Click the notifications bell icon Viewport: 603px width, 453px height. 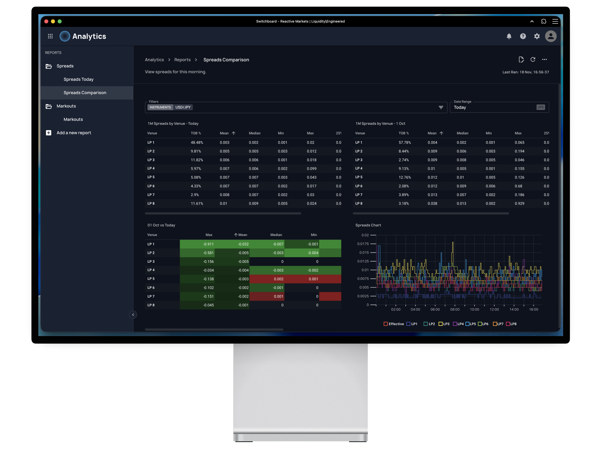click(x=509, y=36)
